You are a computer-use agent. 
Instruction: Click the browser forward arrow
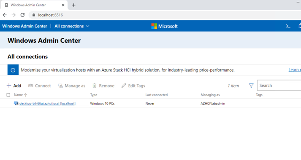coord(14,15)
